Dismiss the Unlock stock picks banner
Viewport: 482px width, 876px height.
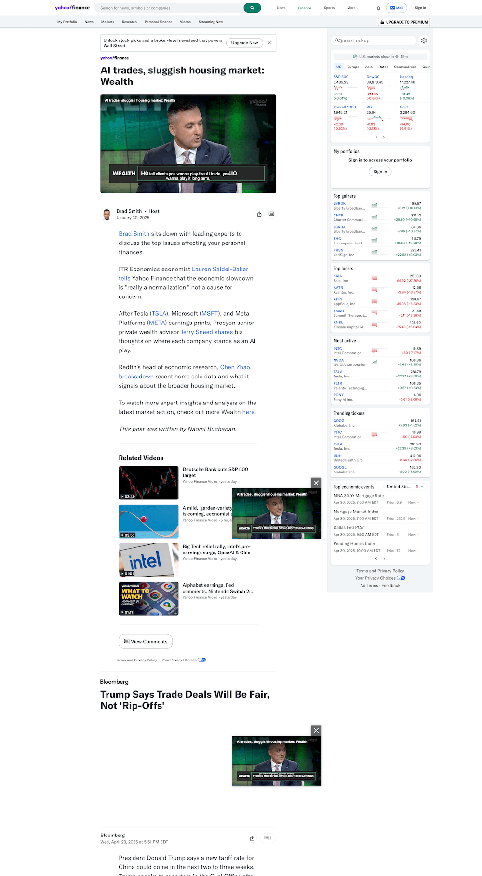tap(269, 43)
